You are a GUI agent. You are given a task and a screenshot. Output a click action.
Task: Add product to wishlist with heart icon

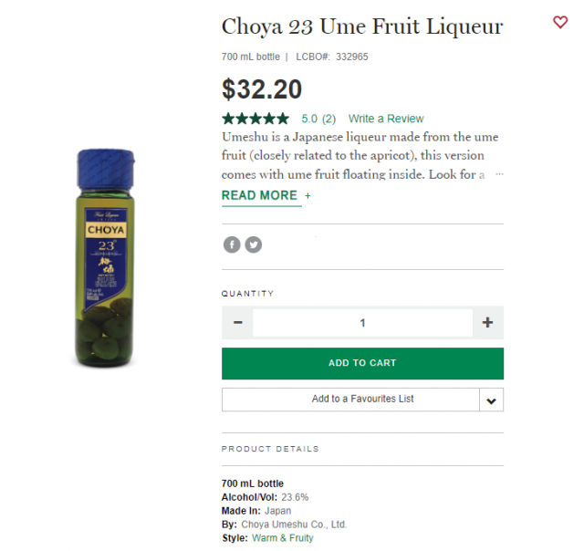560,22
